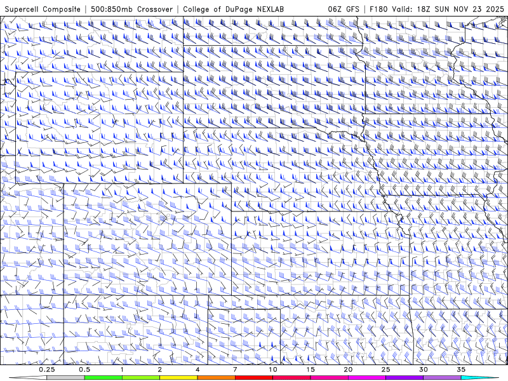Click the legend value 25
This screenshot has height=381, width=508.
click(386, 370)
